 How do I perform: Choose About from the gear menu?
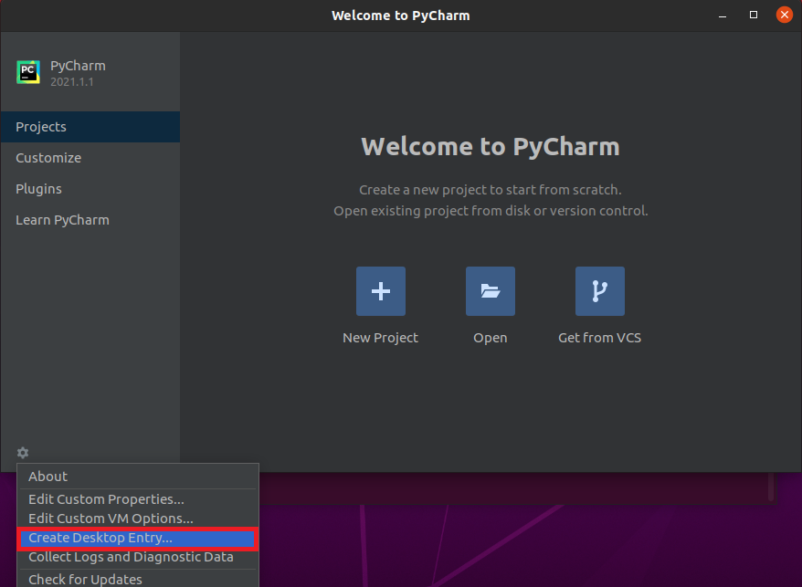[47, 477]
